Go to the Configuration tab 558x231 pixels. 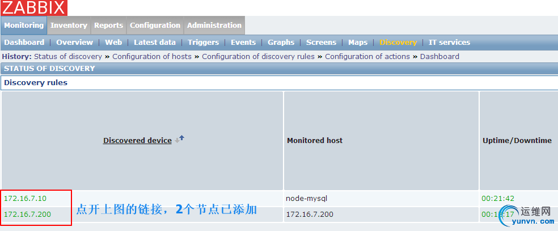[x=155, y=26]
